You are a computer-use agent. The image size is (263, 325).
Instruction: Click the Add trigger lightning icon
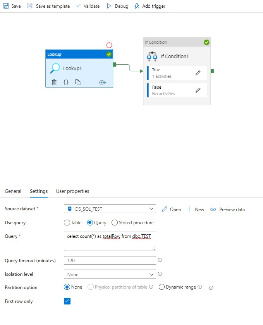(x=137, y=6)
